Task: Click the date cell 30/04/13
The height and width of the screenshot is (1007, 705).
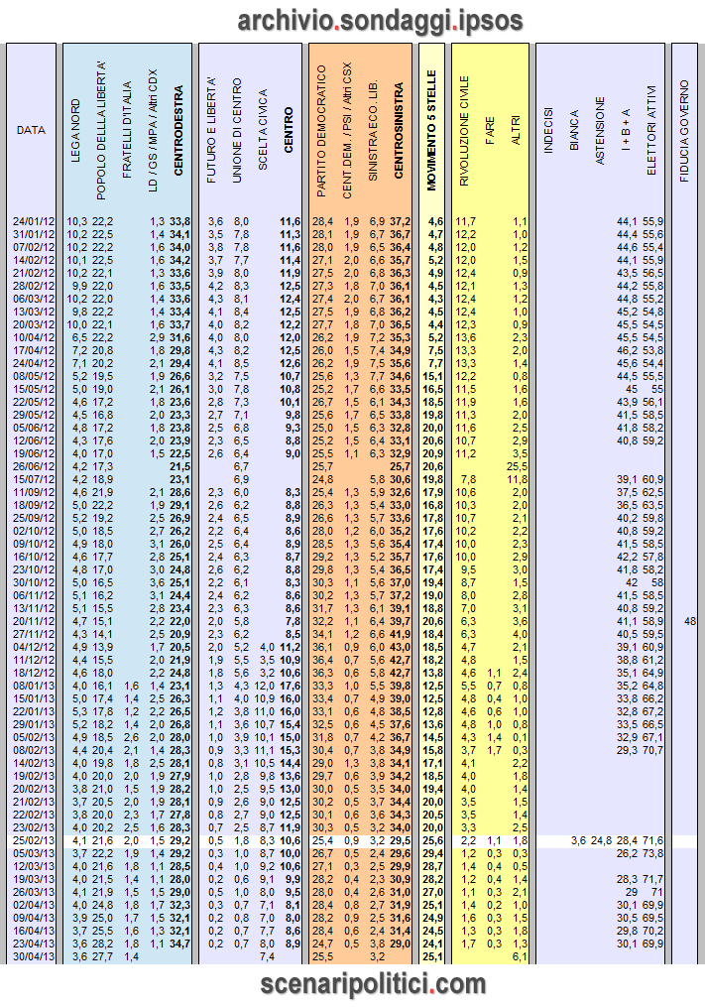Action: click(34, 957)
